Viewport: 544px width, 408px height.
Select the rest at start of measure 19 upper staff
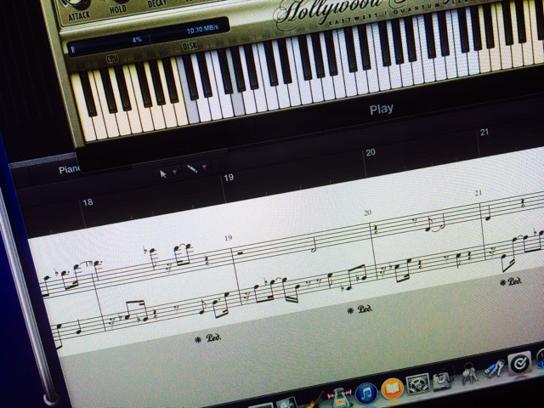coord(240,253)
